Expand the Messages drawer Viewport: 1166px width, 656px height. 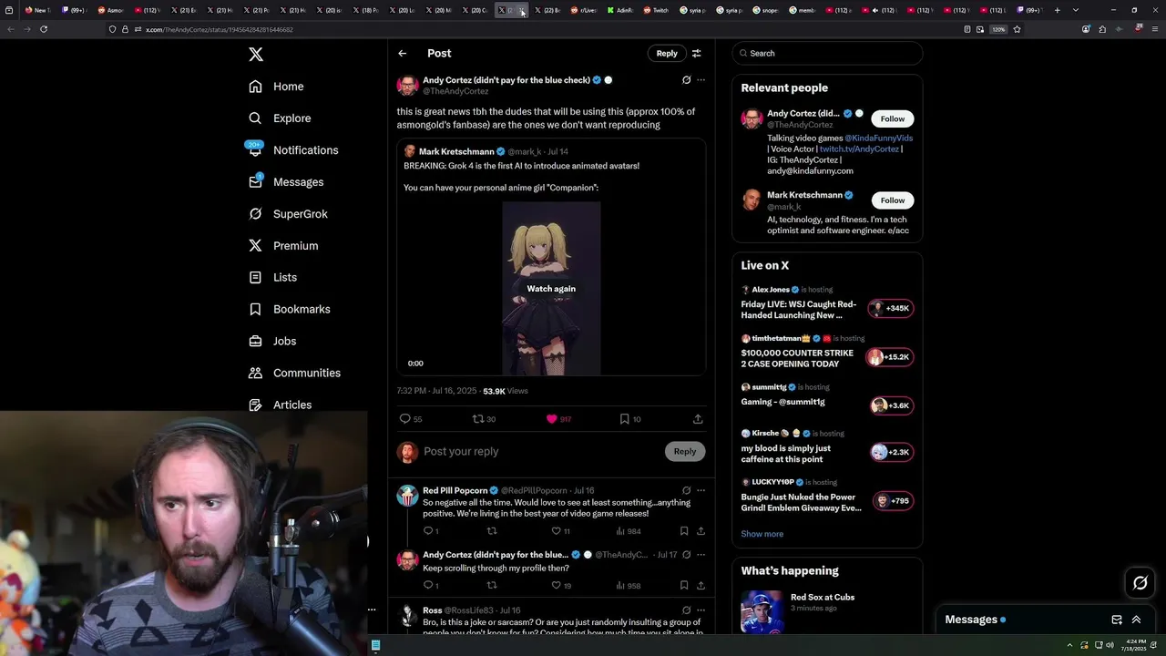[1136, 620]
